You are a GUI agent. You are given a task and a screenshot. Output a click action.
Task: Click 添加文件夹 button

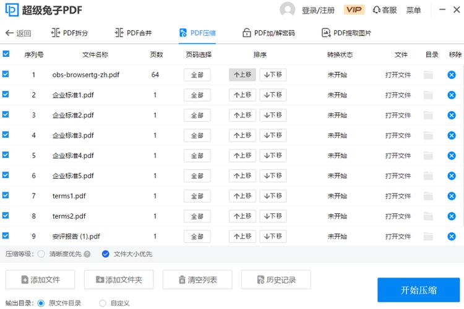[x=119, y=279]
